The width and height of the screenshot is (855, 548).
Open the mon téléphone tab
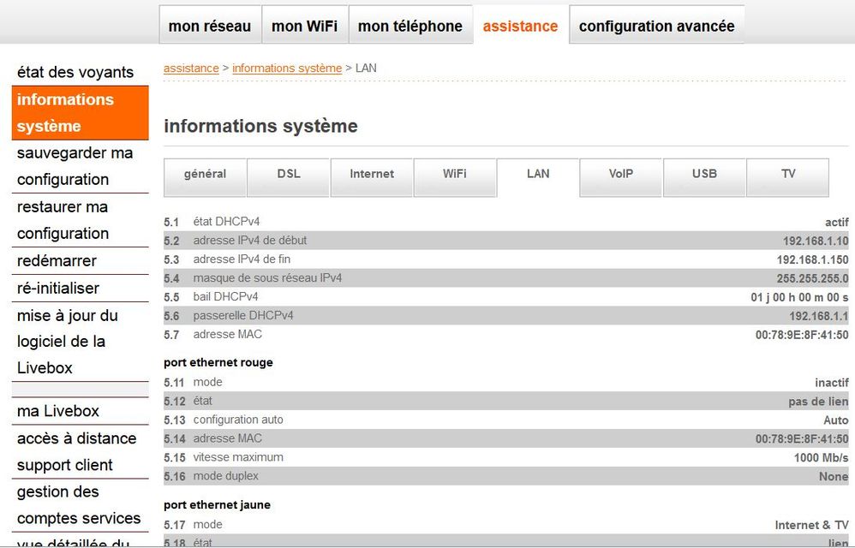[410, 26]
